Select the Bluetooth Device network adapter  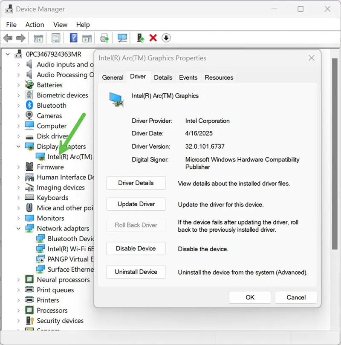[65, 239]
